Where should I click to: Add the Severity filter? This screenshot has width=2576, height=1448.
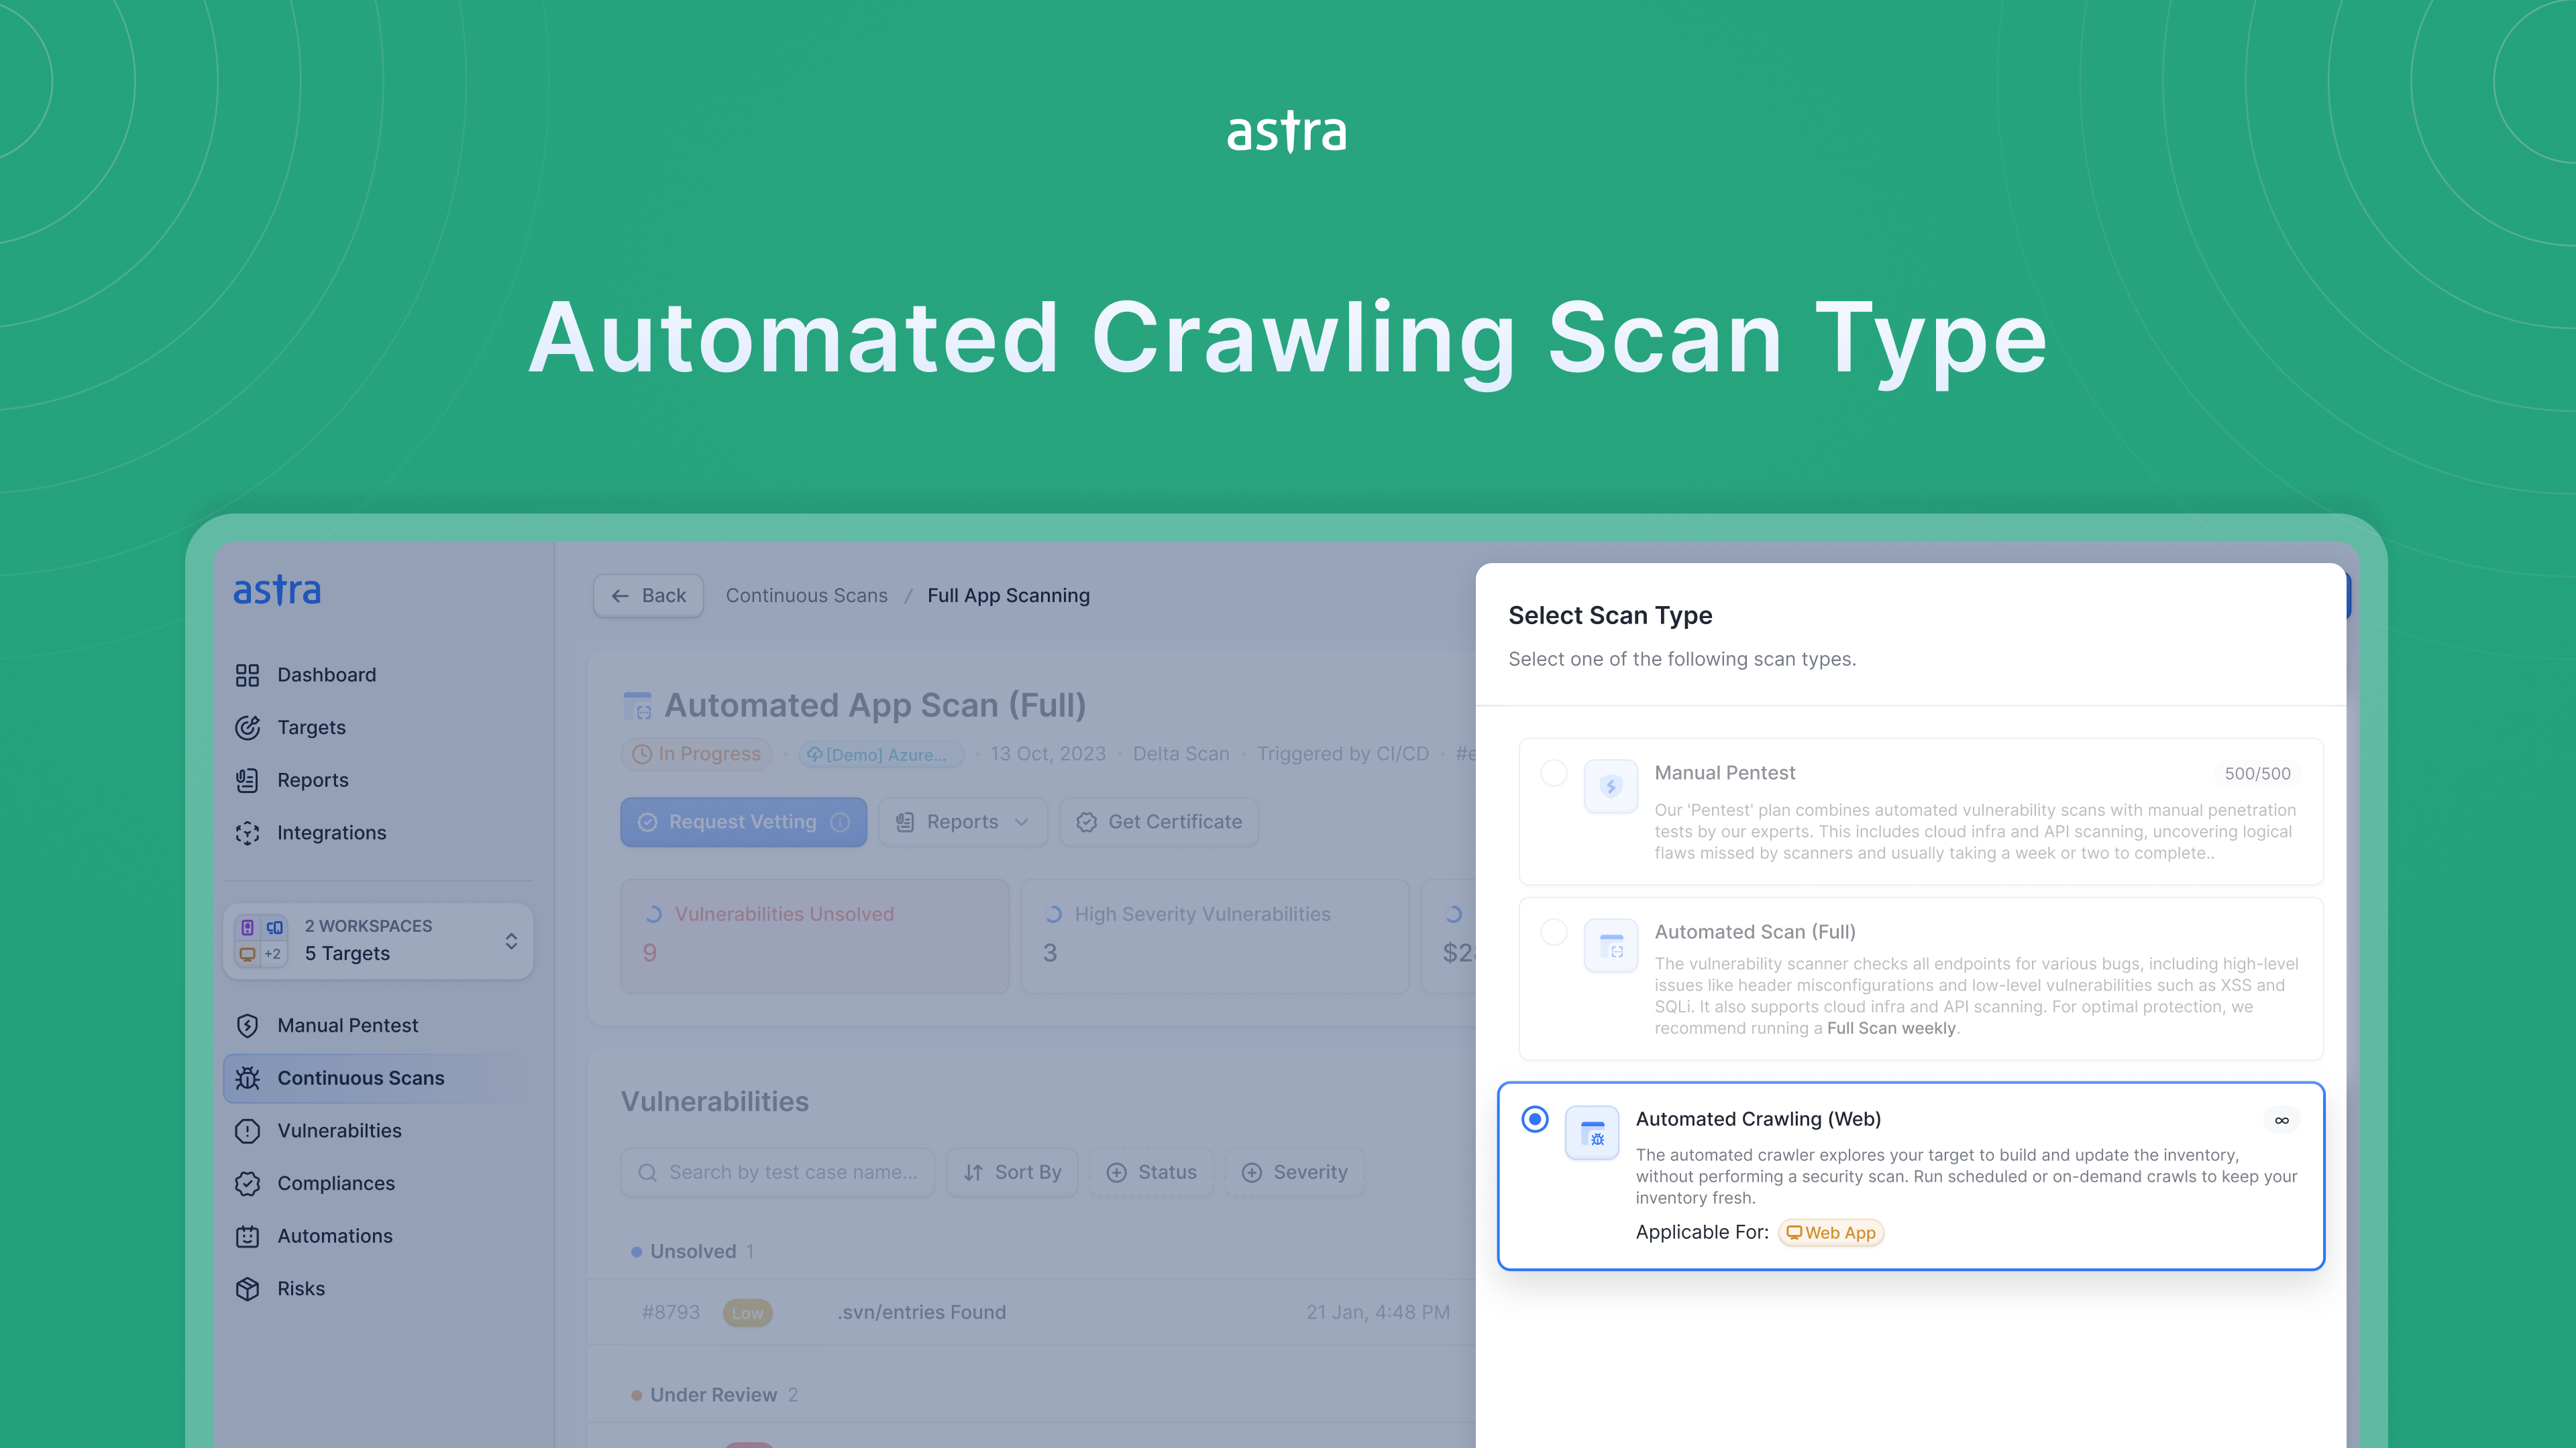click(x=1295, y=1173)
